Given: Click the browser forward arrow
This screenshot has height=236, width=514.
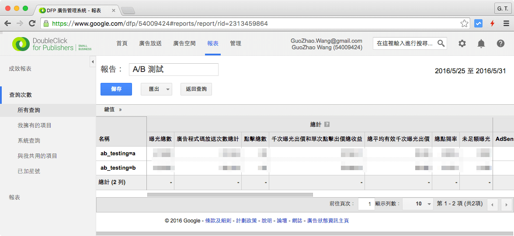Looking at the screenshot, I should tap(20, 24).
